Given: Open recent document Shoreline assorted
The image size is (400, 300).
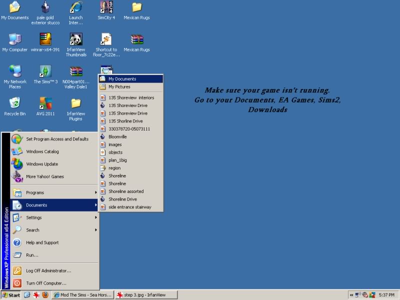Looking at the screenshot, I should [x=131, y=191].
